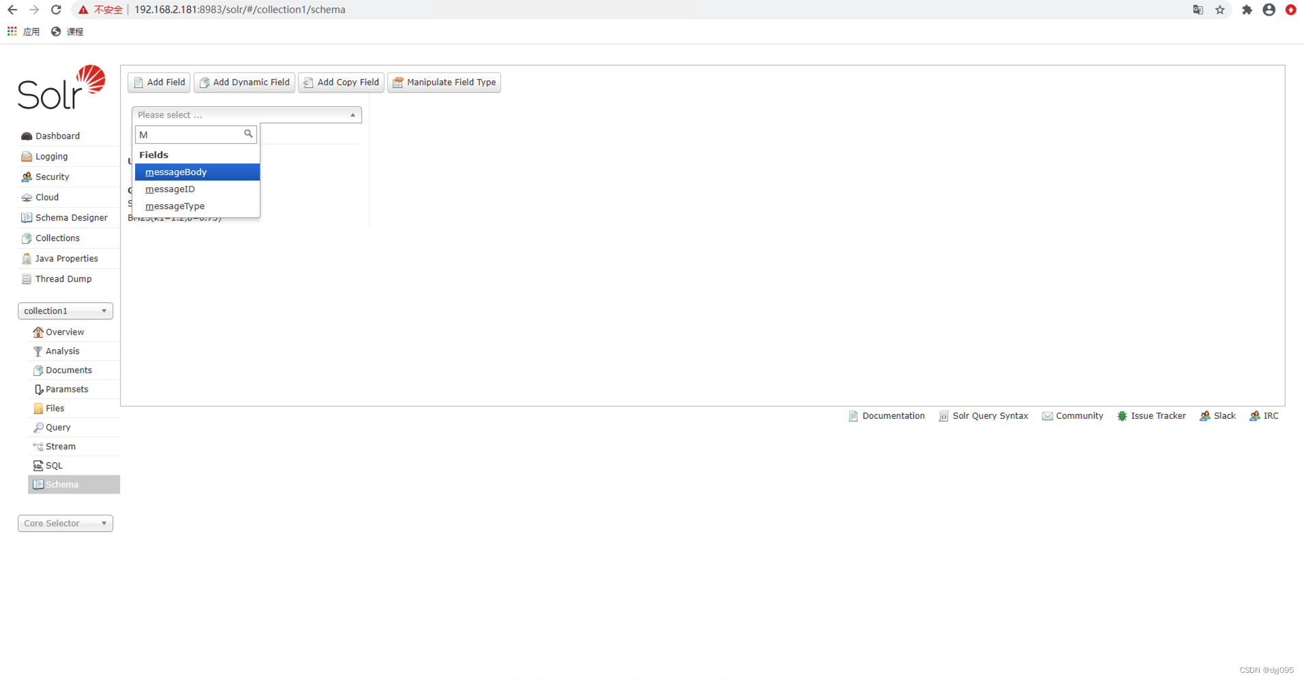Open the Schema page in sidebar
This screenshot has height=681, width=1304.
pos(74,485)
